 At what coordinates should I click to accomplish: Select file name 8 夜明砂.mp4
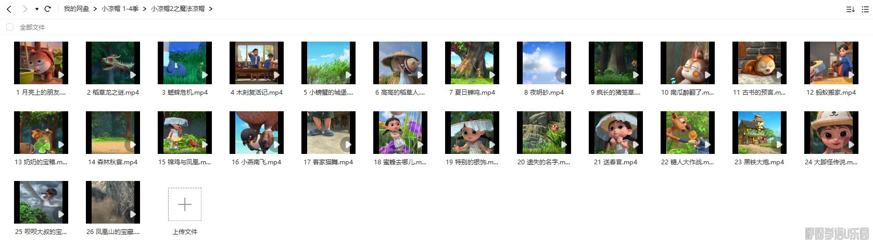coord(544,93)
